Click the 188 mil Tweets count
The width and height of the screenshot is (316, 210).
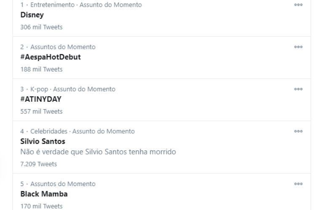[x=41, y=69]
